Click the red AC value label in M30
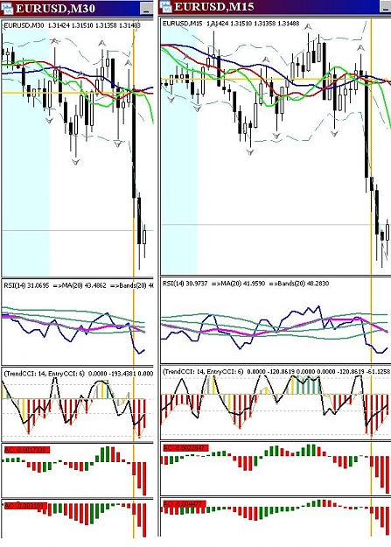Screen dimensions: 391x547 coord(27,450)
